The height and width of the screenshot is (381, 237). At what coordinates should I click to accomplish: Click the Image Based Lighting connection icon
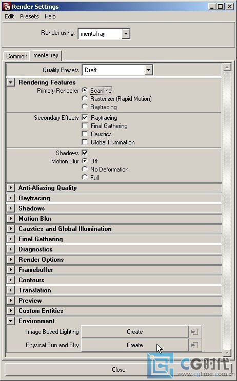(194, 332)
